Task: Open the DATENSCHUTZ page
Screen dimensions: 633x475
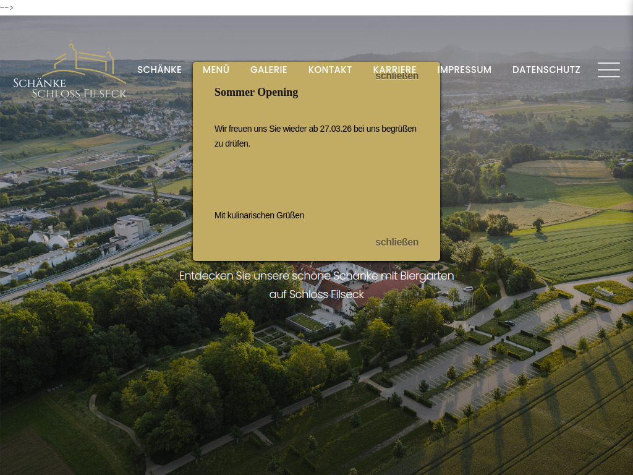Action: coord(546,70)
